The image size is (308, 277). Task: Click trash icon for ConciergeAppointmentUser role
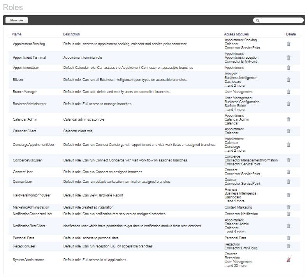pyautogui.click(x=289, y=145)
